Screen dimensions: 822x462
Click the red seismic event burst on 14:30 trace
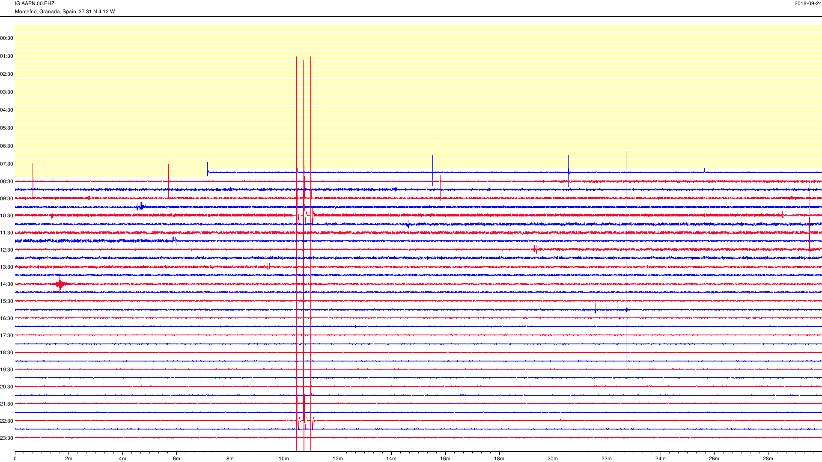pyautogui.click(x=62, y=284)
